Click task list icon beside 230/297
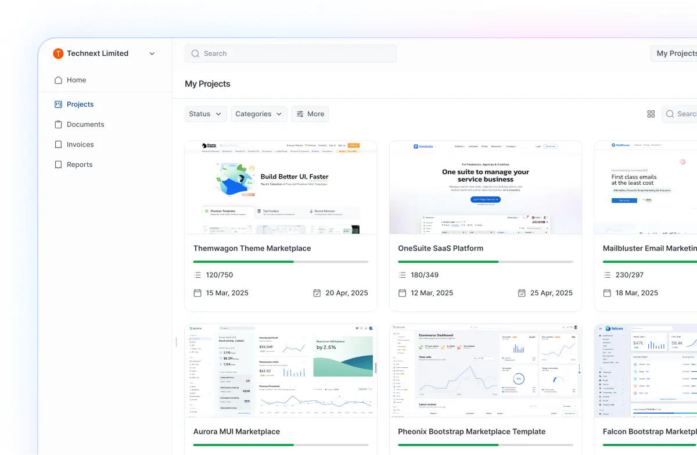697x455 pixels. pos(607,275)
